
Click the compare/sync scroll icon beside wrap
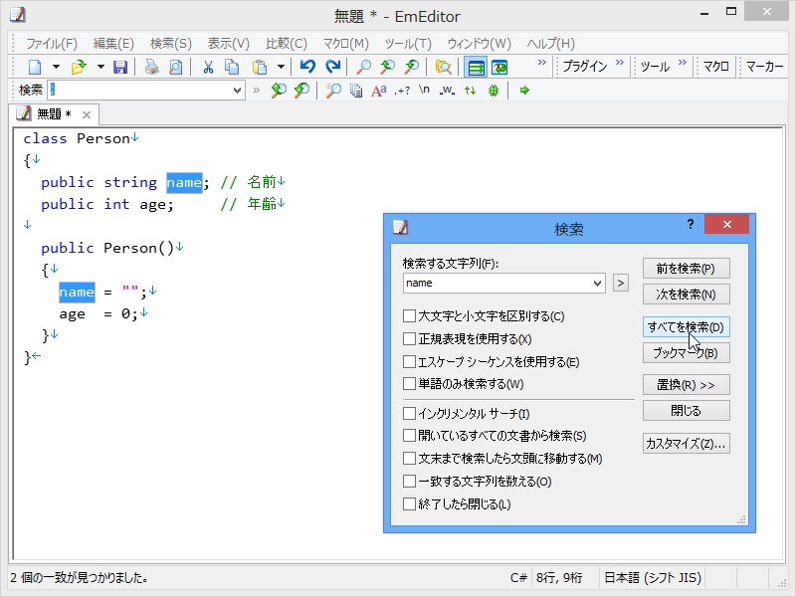(499, 67)
